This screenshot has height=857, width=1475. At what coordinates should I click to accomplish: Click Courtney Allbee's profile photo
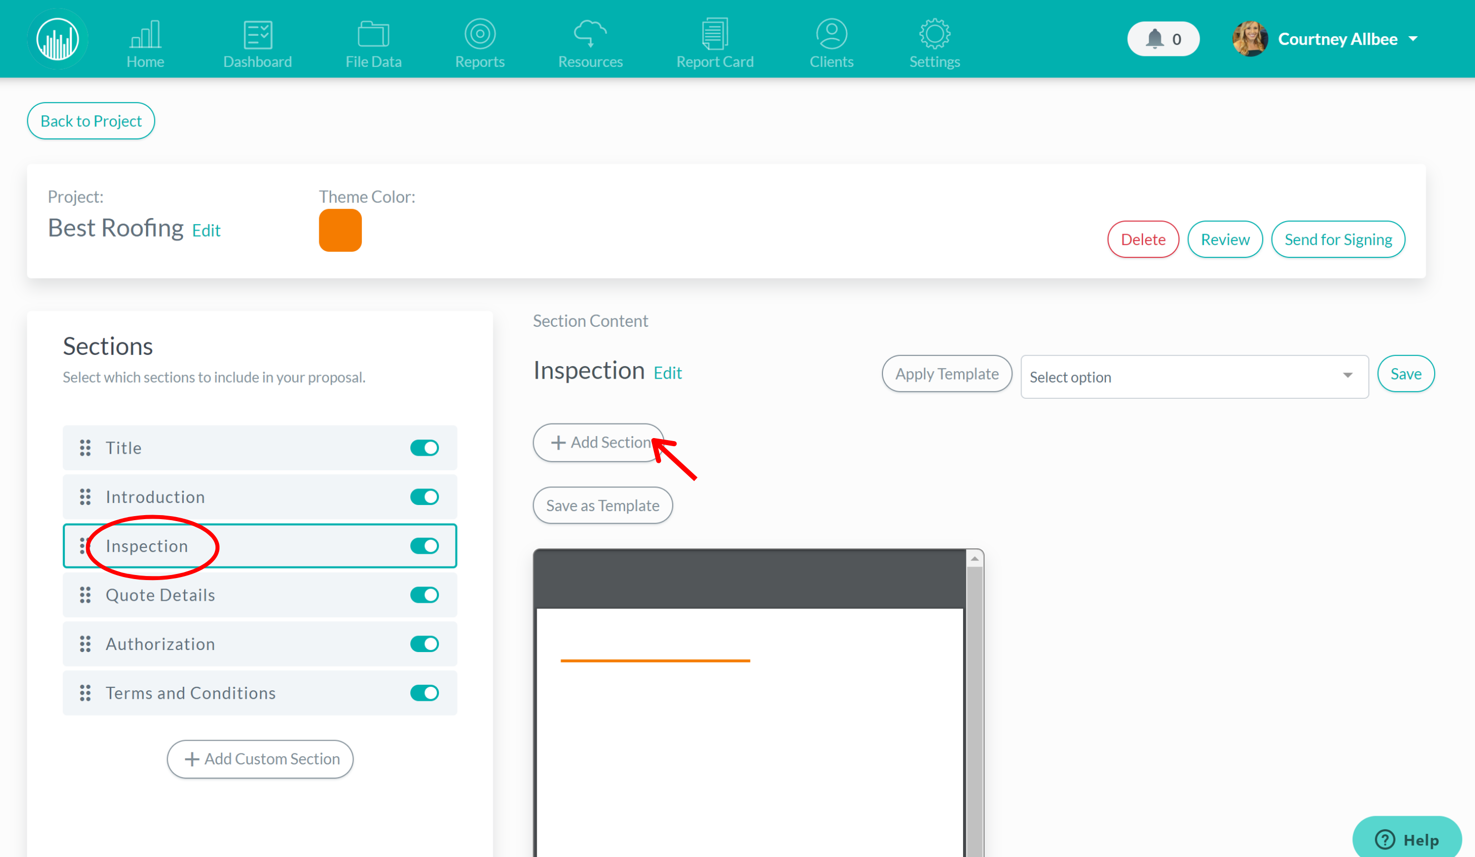click(1249, 39)
